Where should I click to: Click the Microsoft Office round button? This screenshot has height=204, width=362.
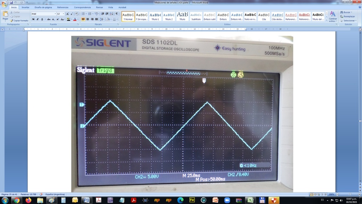click(4, 4)
